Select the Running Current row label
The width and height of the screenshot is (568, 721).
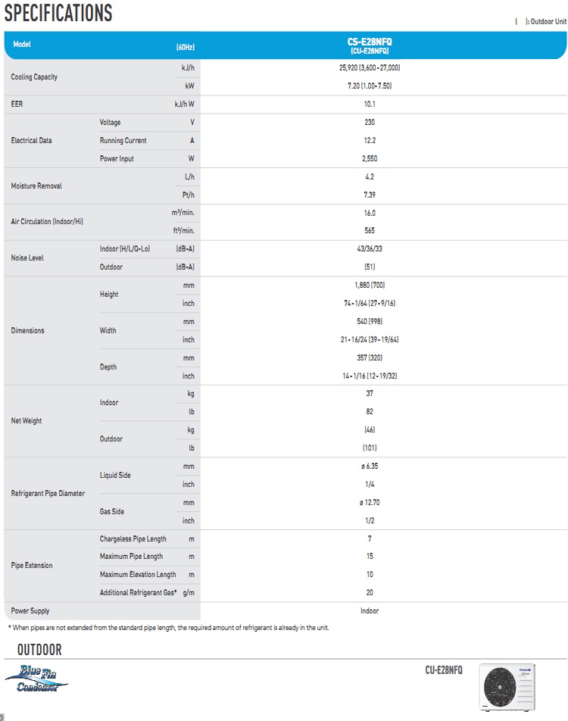coord(123,141)
